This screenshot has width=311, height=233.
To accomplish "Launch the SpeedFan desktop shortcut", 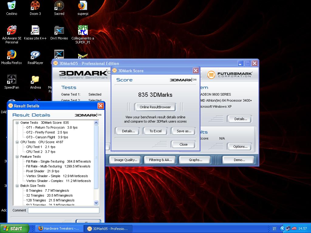I will [12, 82].
